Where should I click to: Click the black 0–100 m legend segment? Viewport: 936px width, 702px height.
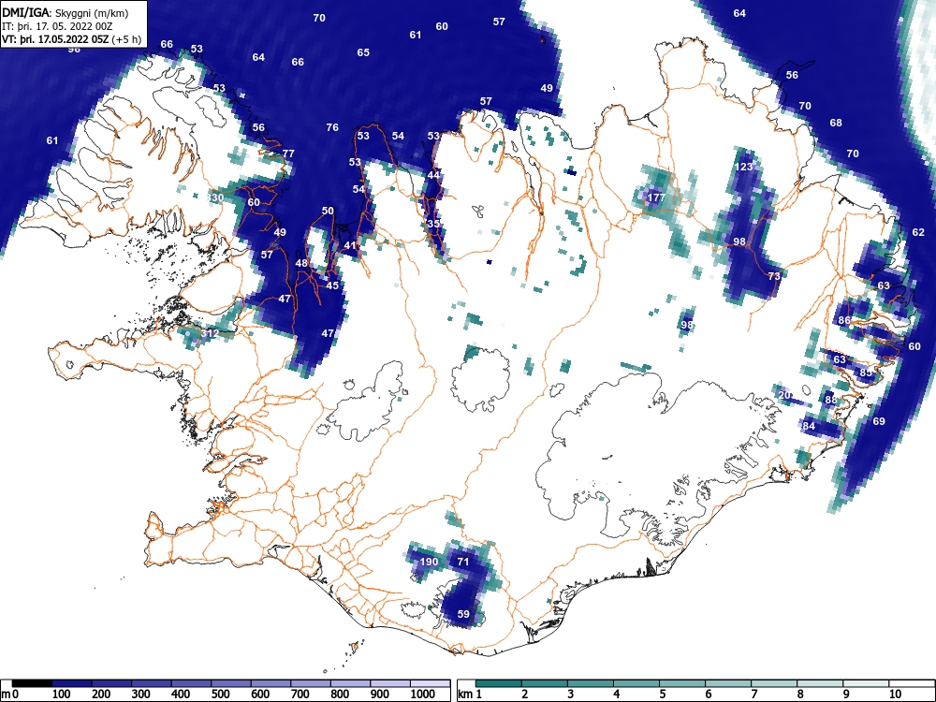click(32, 683)
